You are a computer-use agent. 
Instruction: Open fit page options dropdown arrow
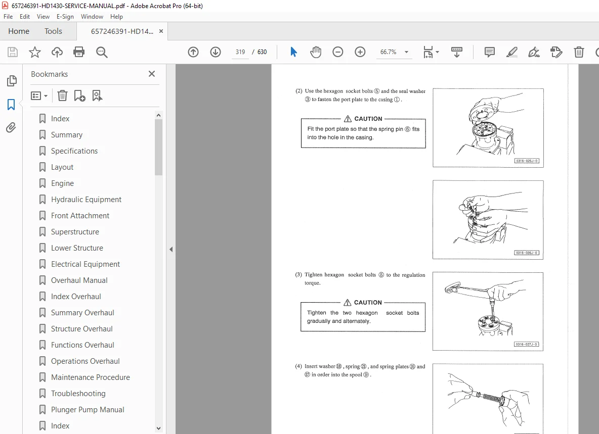point(438,52)
